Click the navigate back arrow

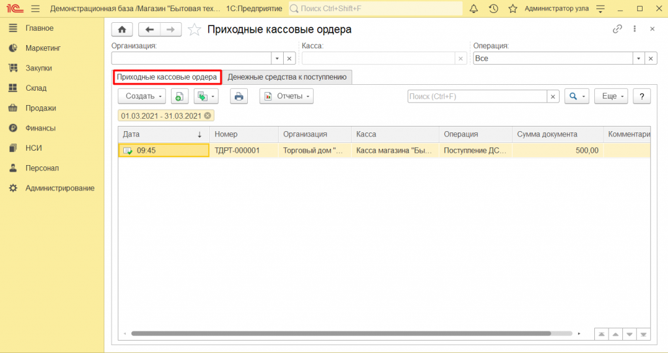tap(150, 29)
